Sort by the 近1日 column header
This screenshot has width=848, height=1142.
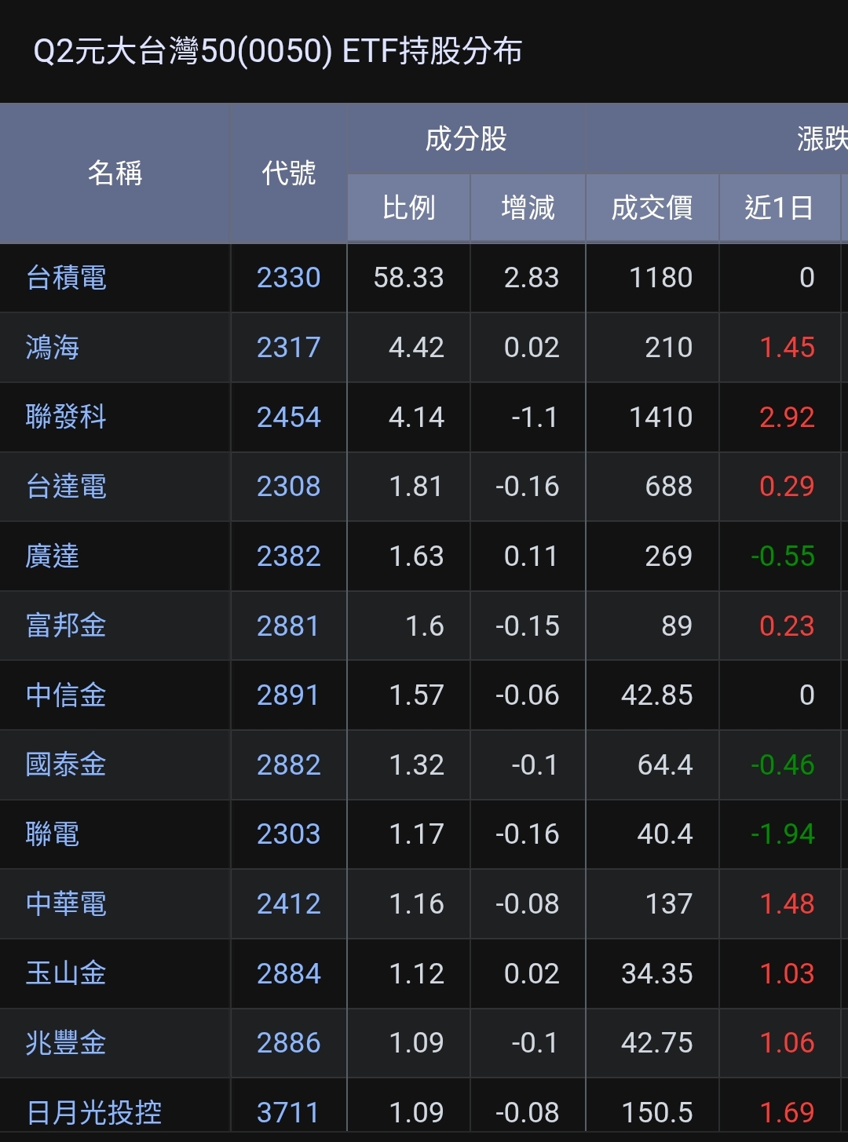[779, 208]
